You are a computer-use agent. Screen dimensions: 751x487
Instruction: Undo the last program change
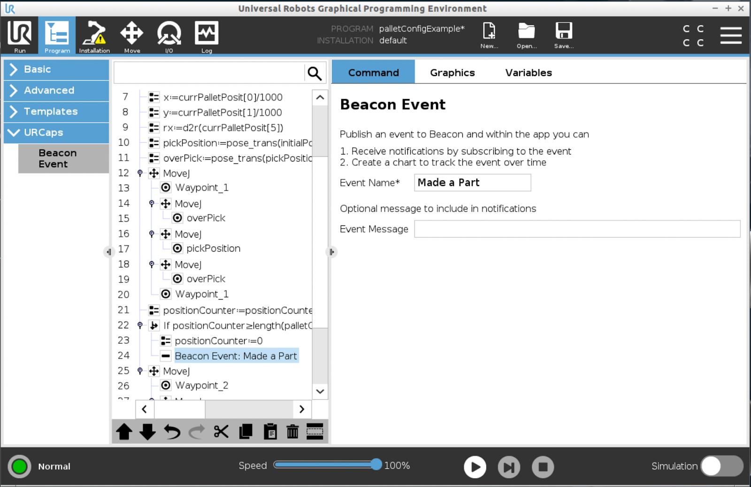tap(172, 432)
